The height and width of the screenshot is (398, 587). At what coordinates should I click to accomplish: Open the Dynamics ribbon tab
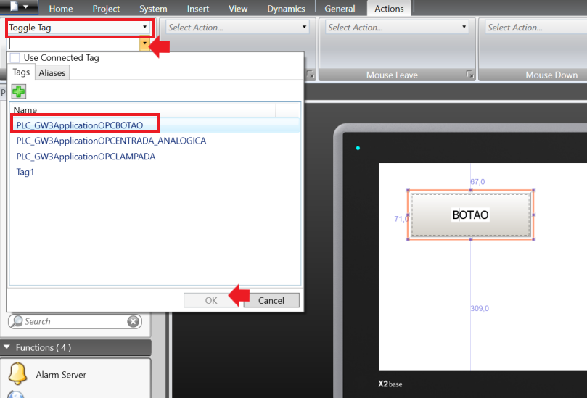point(286,9)
